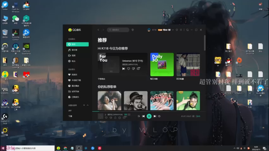Change the playback order mode icon
Screen dimensions: 269x151
139,116
